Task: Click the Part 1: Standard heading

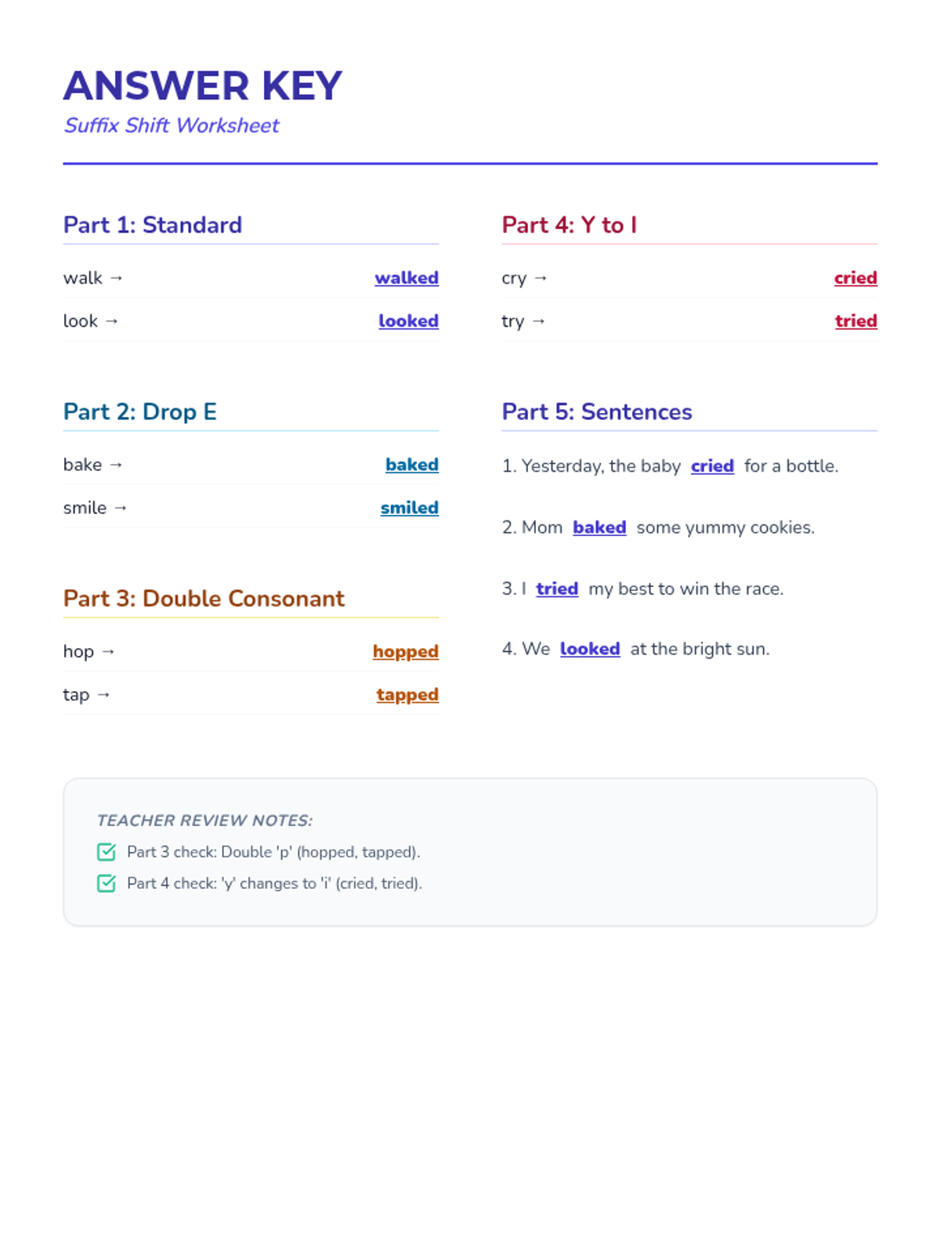Action: [x=153, y=225]
